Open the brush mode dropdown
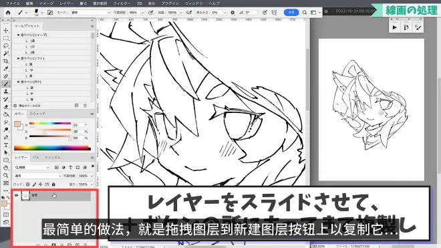 pos(90,13)
